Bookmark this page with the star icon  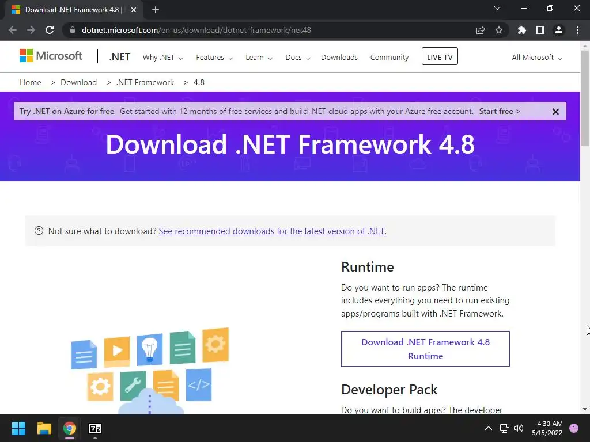(499, 30)
